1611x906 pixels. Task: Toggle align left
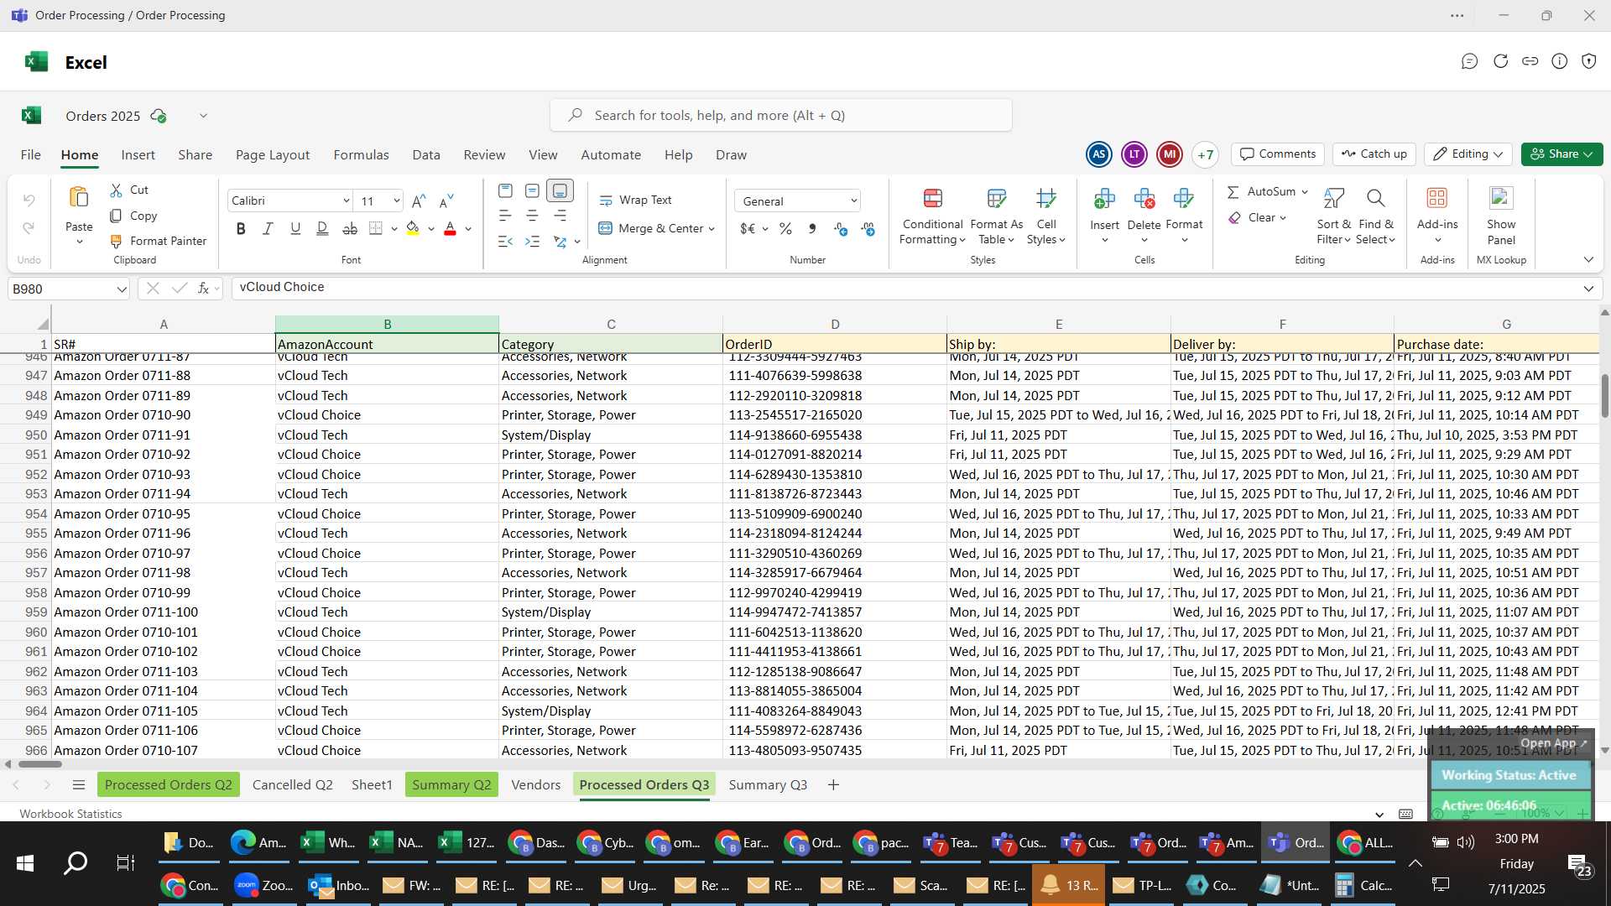505,216
